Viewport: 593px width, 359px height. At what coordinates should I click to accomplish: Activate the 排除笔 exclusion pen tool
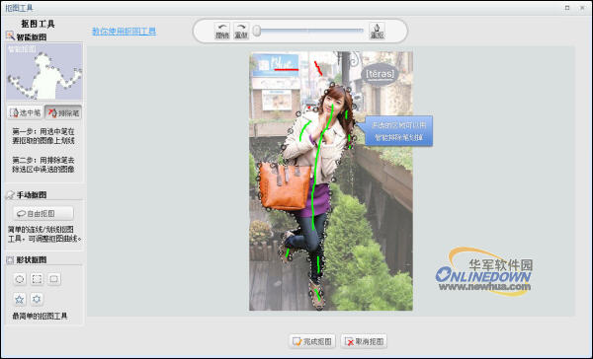click(63, 112)
